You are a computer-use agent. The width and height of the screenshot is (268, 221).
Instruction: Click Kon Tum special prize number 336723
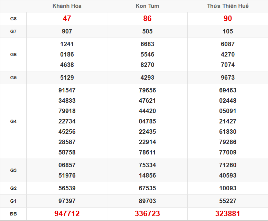[x=147, y=214]
